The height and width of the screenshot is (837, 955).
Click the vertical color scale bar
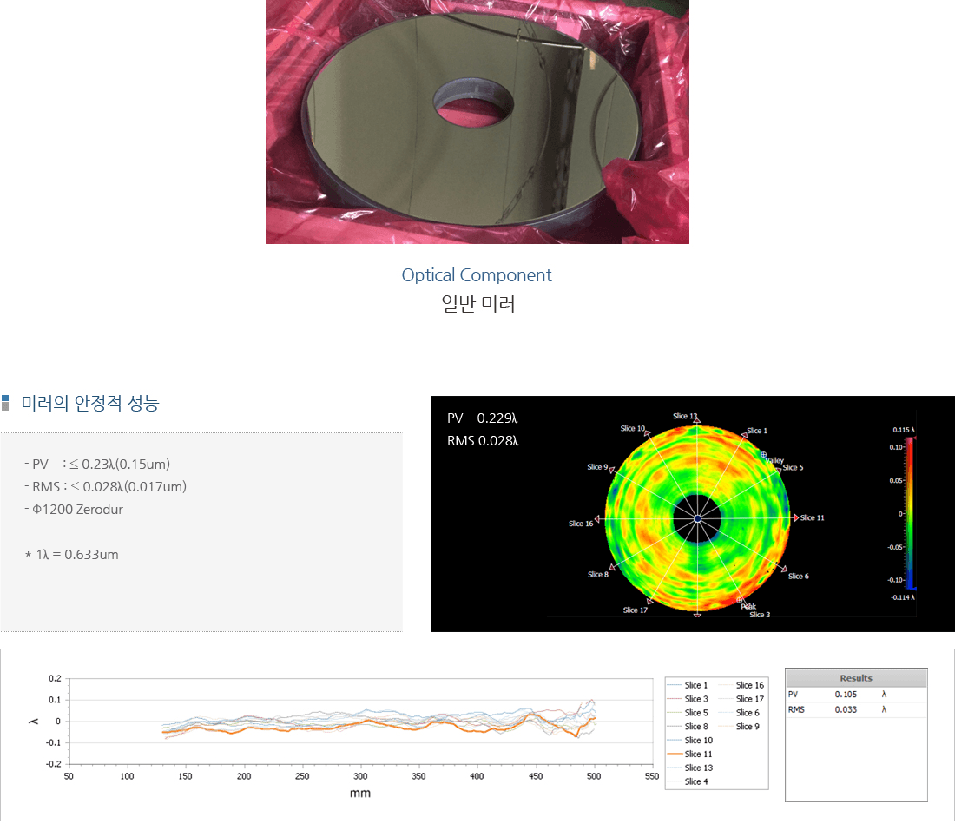click(909, 513)
